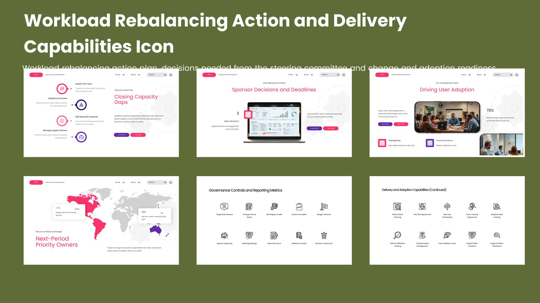Click the Milestone Hit Rate icon
Viewport: 540px width, 303px height.
pos(299,235)
